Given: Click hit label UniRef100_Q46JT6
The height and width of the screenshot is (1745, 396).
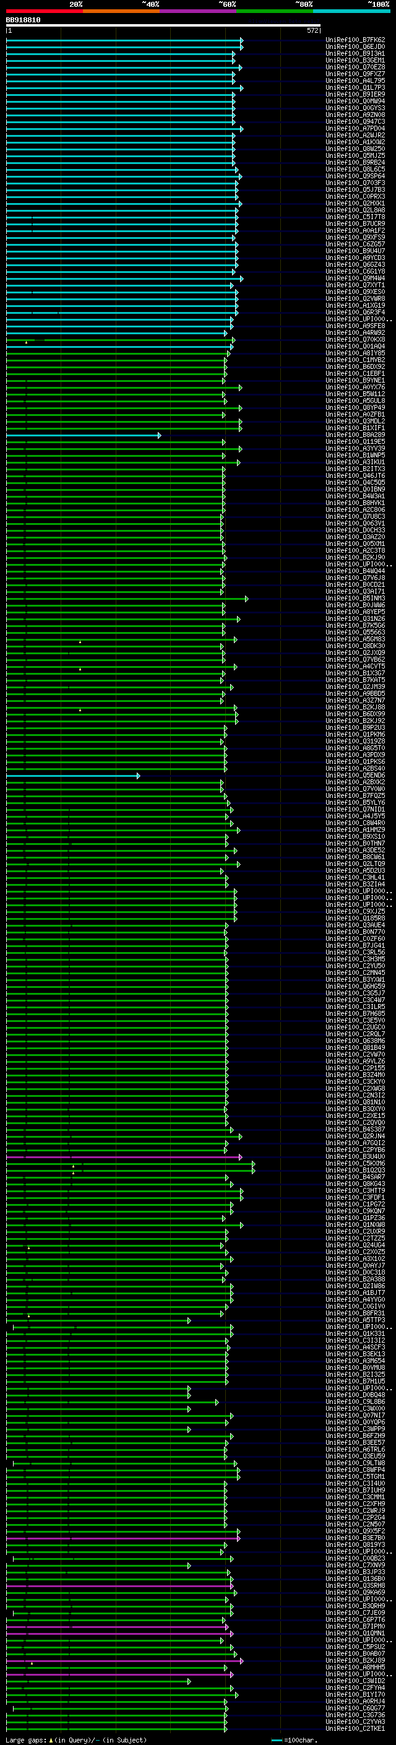Looking at the screenshot, I should (x=355, y=475).
